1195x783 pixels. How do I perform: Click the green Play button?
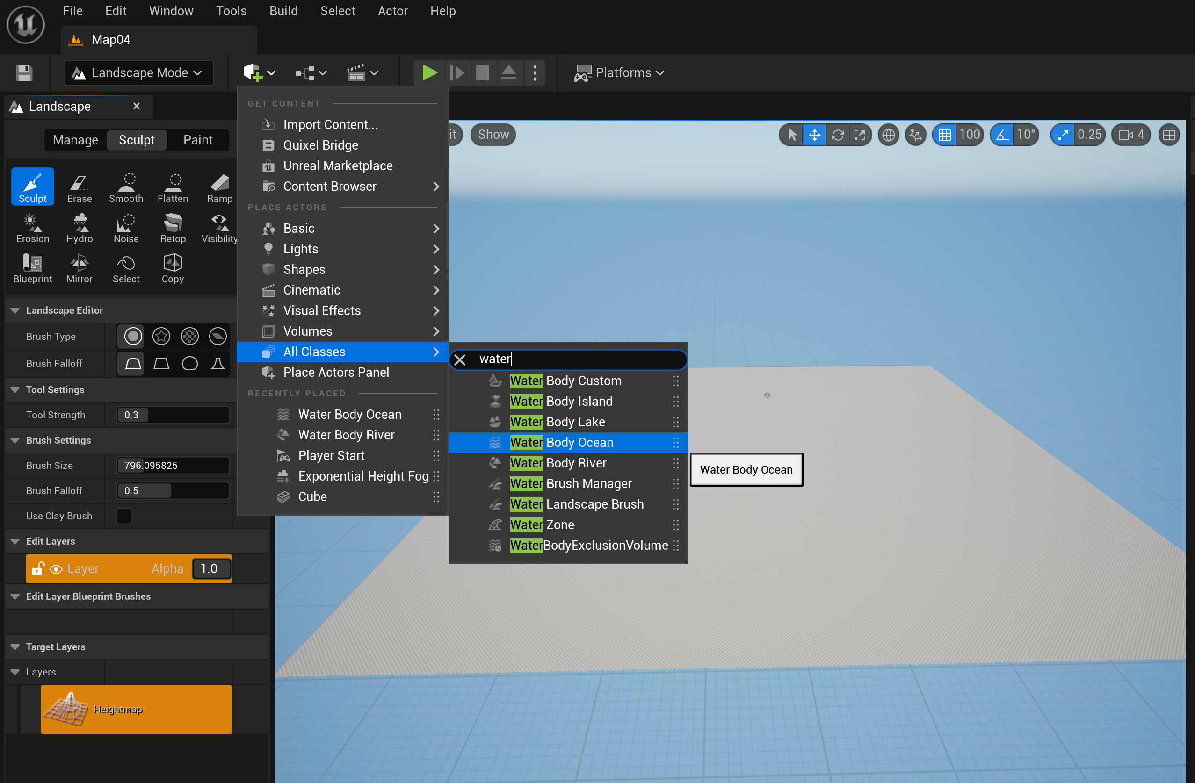click(429, 73)
